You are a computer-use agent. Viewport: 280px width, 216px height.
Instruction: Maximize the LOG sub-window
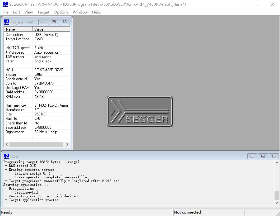click(263, 156)
